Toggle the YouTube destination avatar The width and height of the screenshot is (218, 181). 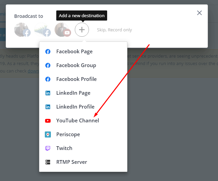pyautogui.click(x=62, y=30)
